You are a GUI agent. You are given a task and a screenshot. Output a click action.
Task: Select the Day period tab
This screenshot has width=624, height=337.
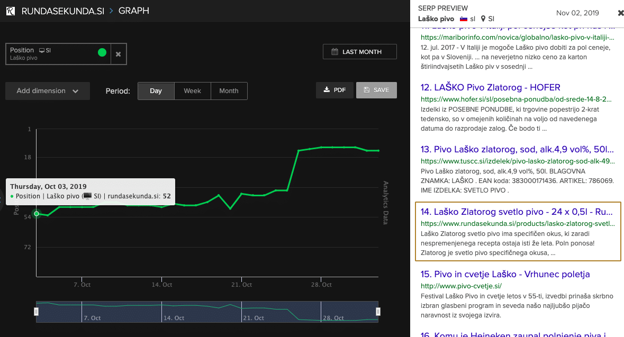tap(156, 91)
